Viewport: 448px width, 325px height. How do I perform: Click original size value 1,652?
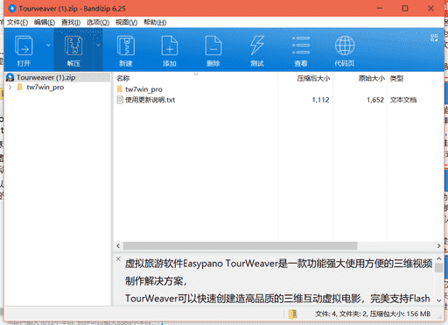[375, 100]
